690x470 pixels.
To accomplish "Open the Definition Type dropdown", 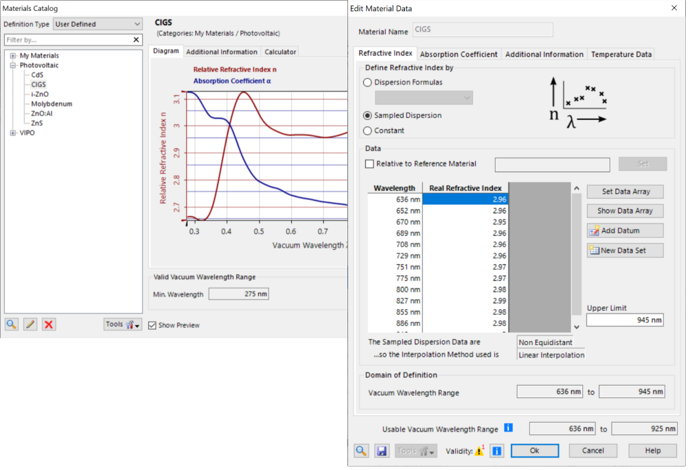I will click(97, 24).
